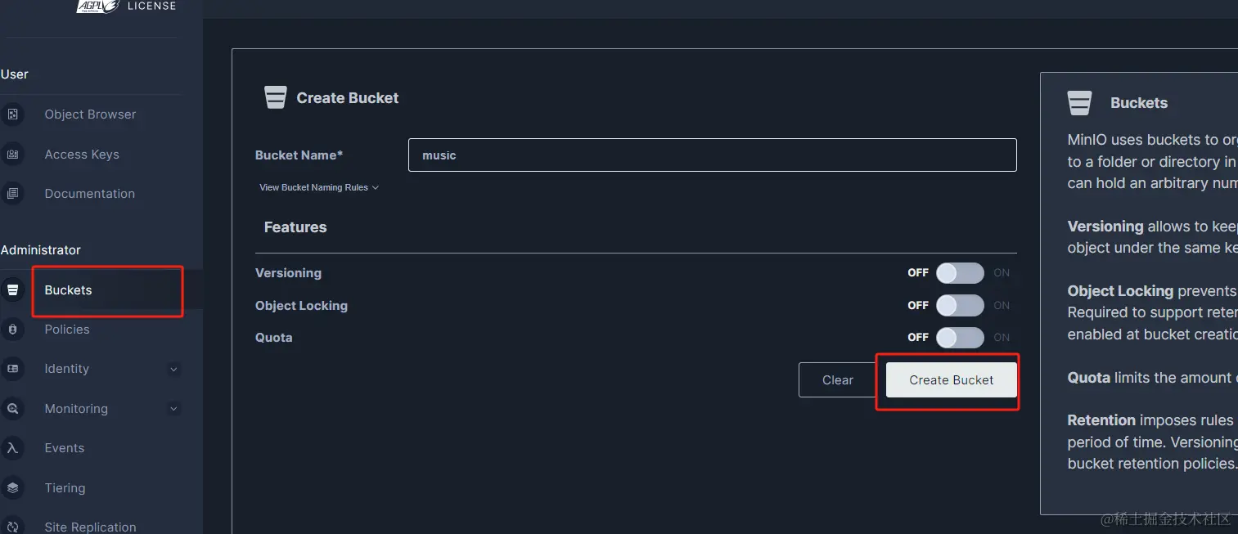Click the Access Keys icon
The height and width of the screenshot is (534, 1238).
tap(15, 154)
